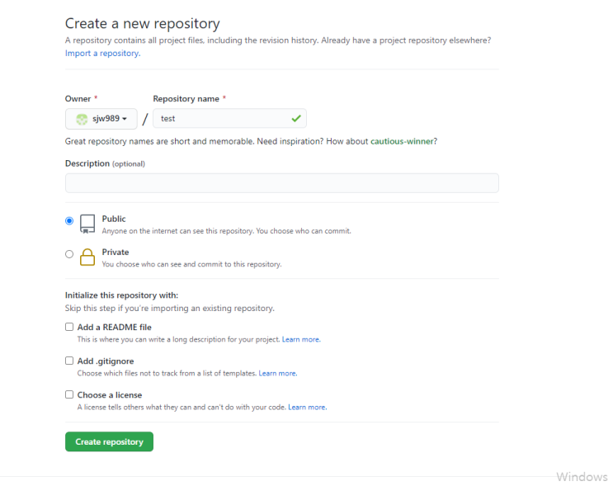The width and height of the screenshot is (613, 486).
Task: Click the Initialize this repository with heading
Action: 121,295
